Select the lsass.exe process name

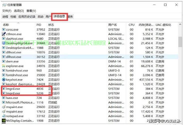(x=12, y=98)
